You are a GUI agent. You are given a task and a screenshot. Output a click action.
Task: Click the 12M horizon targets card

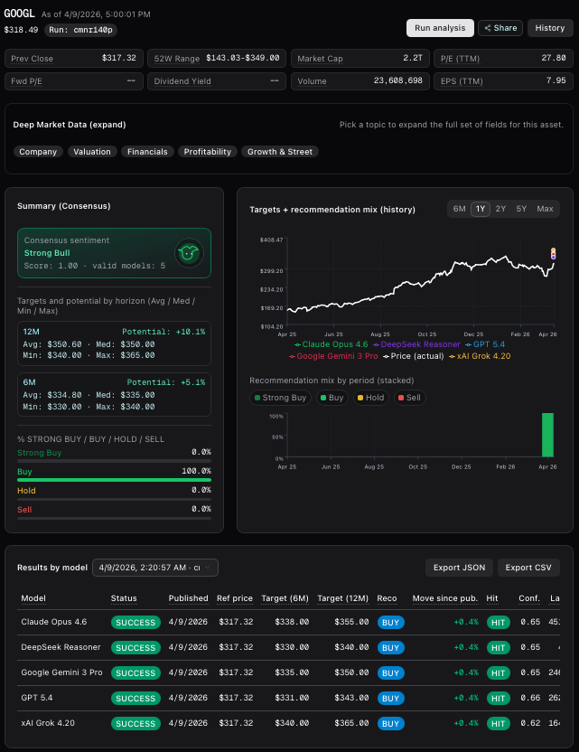[114, 343]
